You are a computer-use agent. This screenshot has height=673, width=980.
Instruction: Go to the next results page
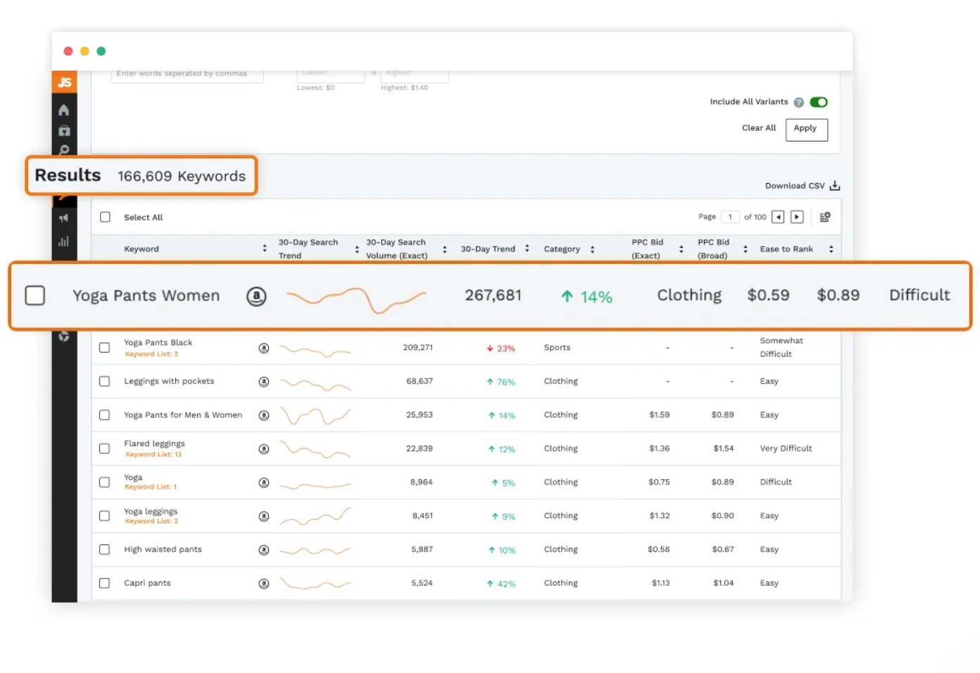(x=797, y=217)
